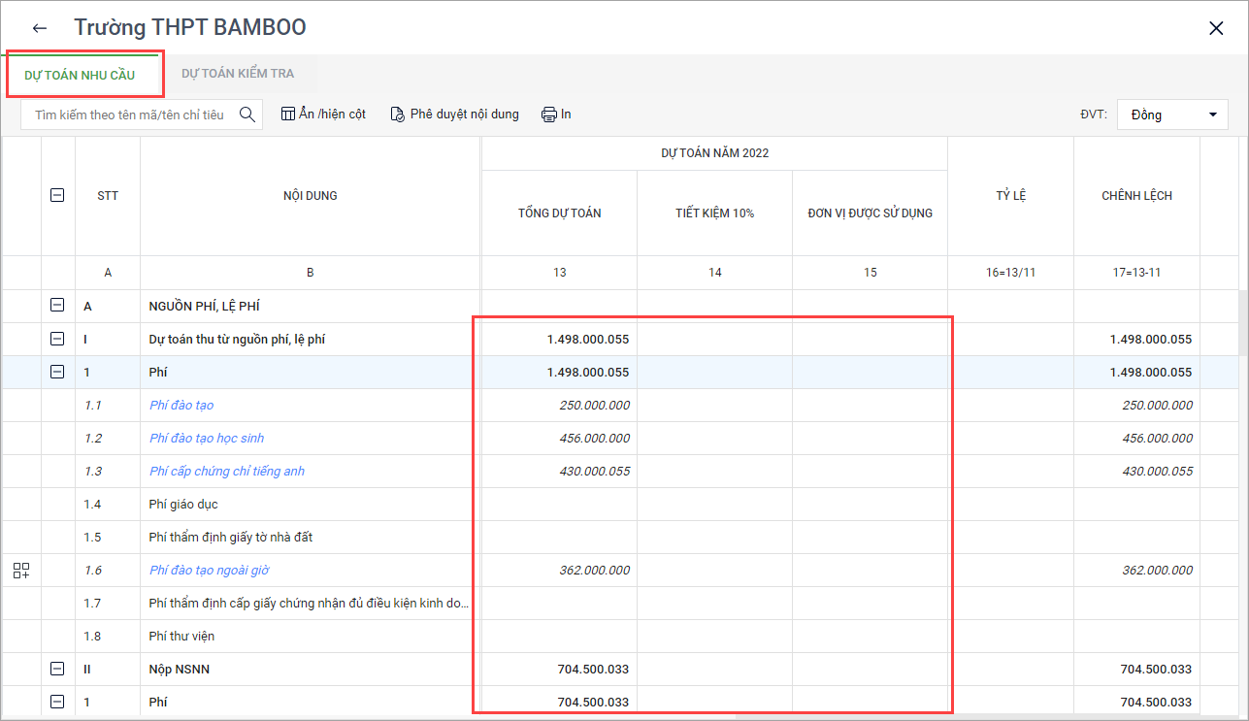Collapse row I Dự toán thu
Viewport: 1249px width, 721px height.
[57, 340]
